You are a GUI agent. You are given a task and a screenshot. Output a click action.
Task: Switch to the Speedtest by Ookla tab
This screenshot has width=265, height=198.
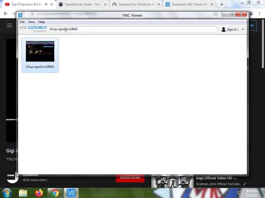(82, 4)
